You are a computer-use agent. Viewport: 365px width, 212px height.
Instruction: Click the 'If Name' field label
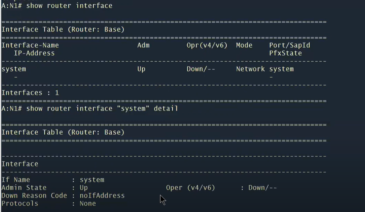coord(16,180)
